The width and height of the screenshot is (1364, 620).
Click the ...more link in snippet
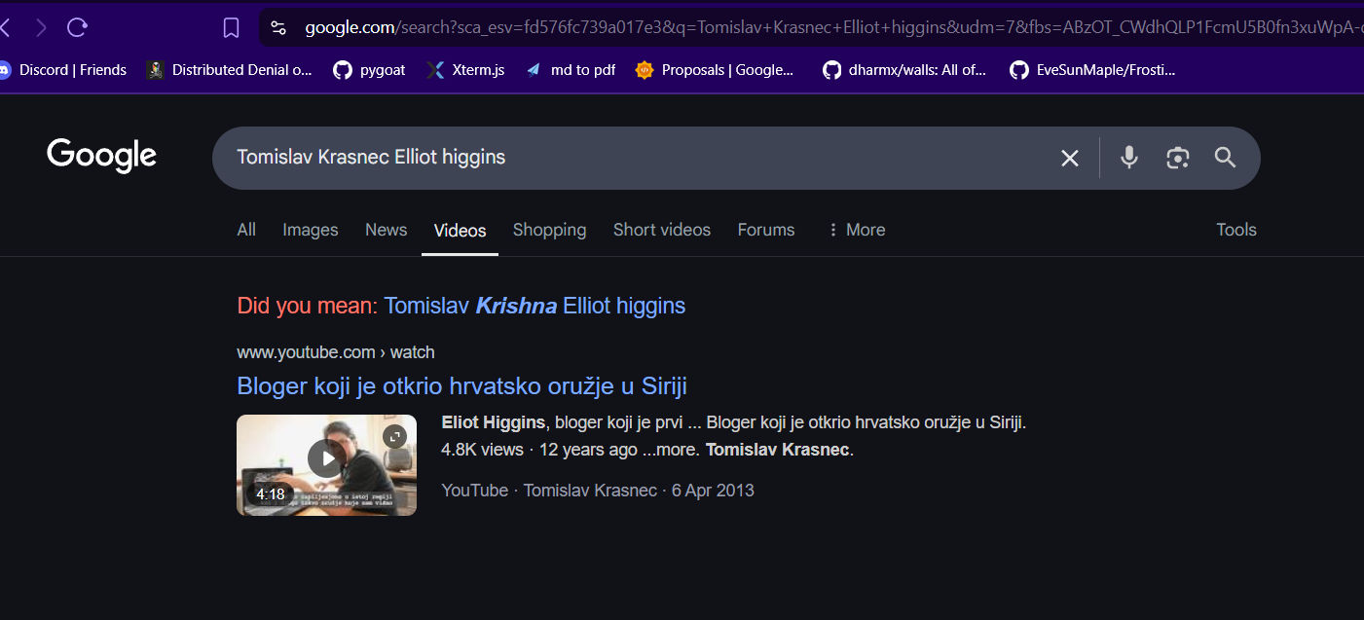tap(671, 450)
